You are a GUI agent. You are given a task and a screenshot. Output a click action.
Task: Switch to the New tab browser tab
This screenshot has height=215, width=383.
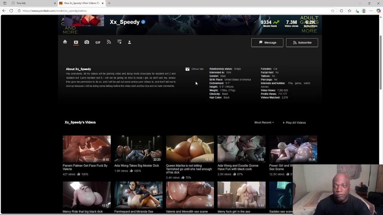pos(33,3)
